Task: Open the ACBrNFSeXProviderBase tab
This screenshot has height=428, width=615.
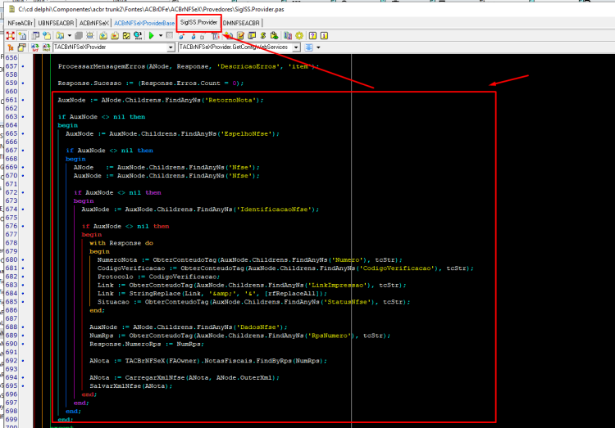Action: 144,23
